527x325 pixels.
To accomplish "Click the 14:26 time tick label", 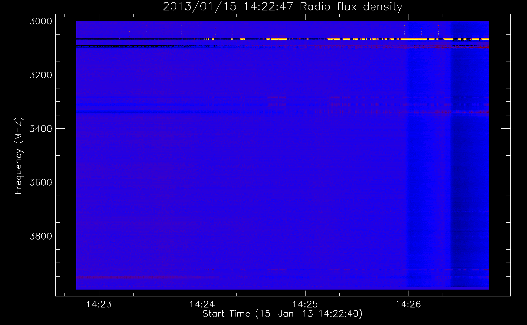I will click(408, 305).
